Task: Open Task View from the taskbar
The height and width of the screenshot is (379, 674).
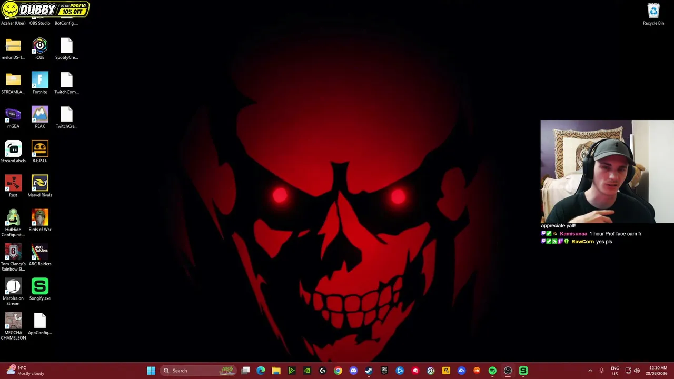Action: coord(245,371)
